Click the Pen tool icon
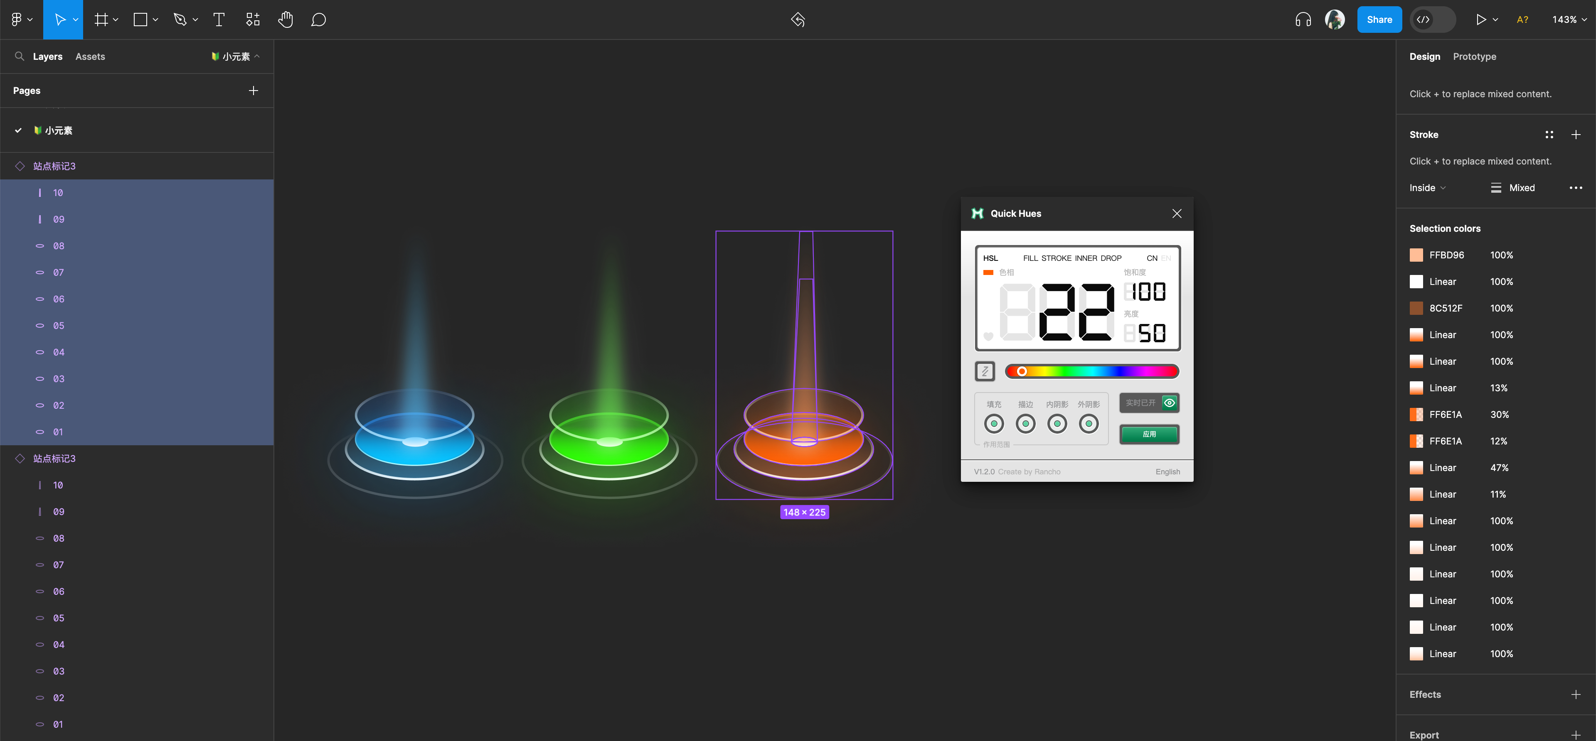 [x=180, y=20]
